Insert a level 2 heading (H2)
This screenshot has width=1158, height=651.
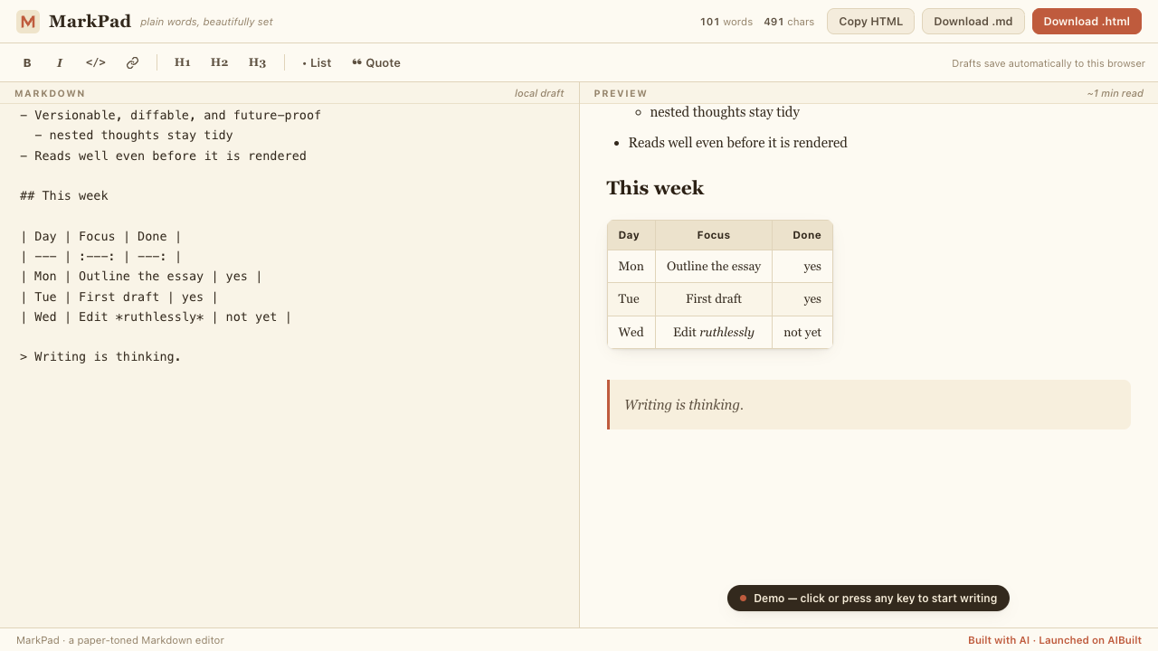pyautogui.click(x=220, y=62)
